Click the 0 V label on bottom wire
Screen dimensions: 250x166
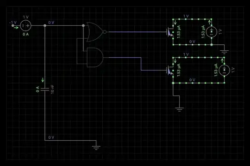pos(51,137)
